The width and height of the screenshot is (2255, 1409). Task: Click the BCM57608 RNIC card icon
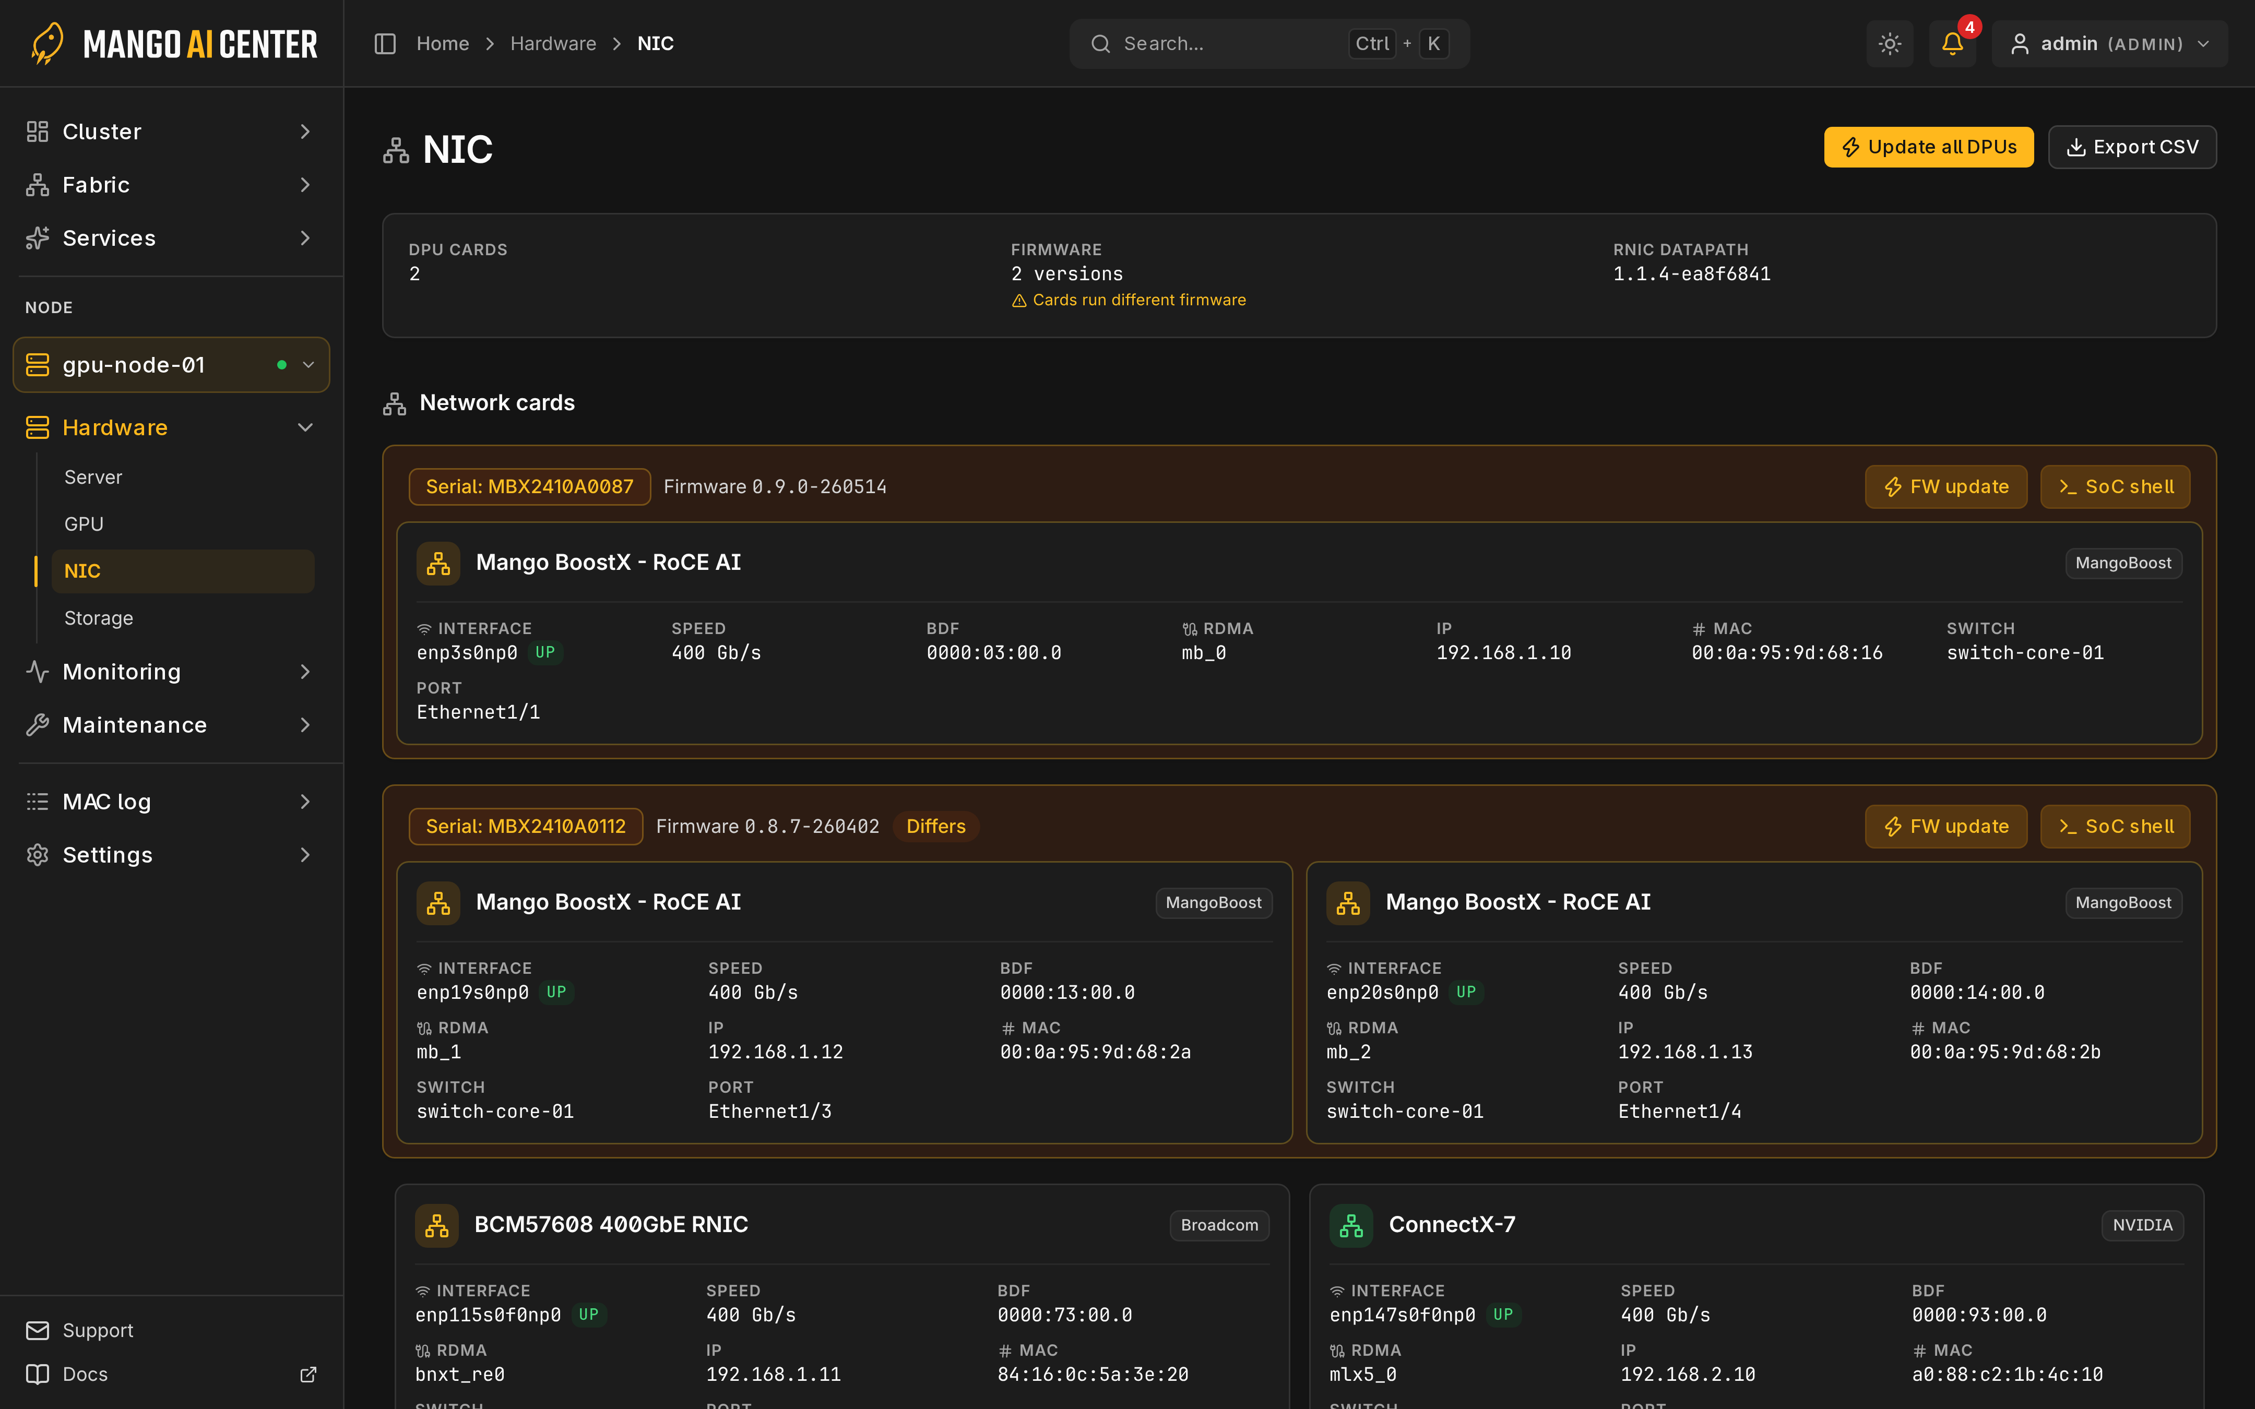point(437,1225)
